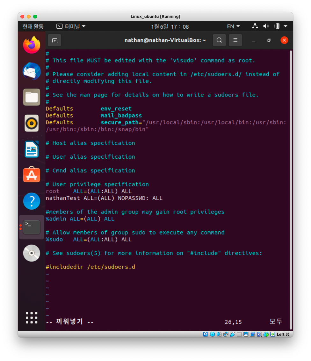Click the battery icon in top bar
The width and height of the screenshot is (311, 361).
point(277,26)
